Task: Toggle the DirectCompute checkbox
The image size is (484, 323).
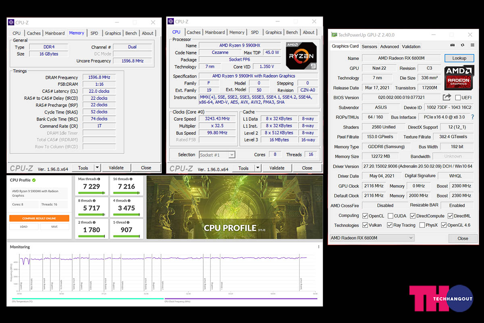Action: point(412,216)
